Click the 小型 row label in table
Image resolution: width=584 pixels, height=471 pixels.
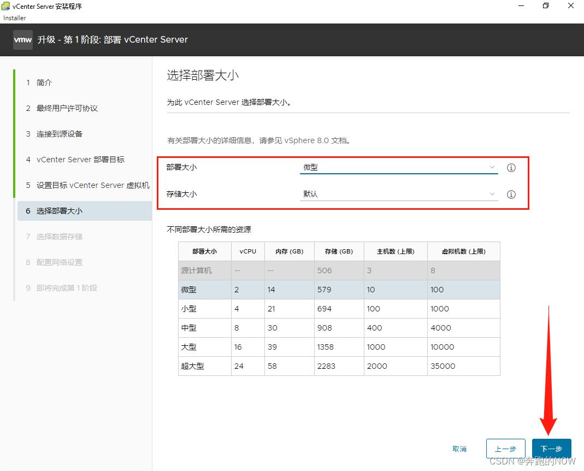coord(189,309)
